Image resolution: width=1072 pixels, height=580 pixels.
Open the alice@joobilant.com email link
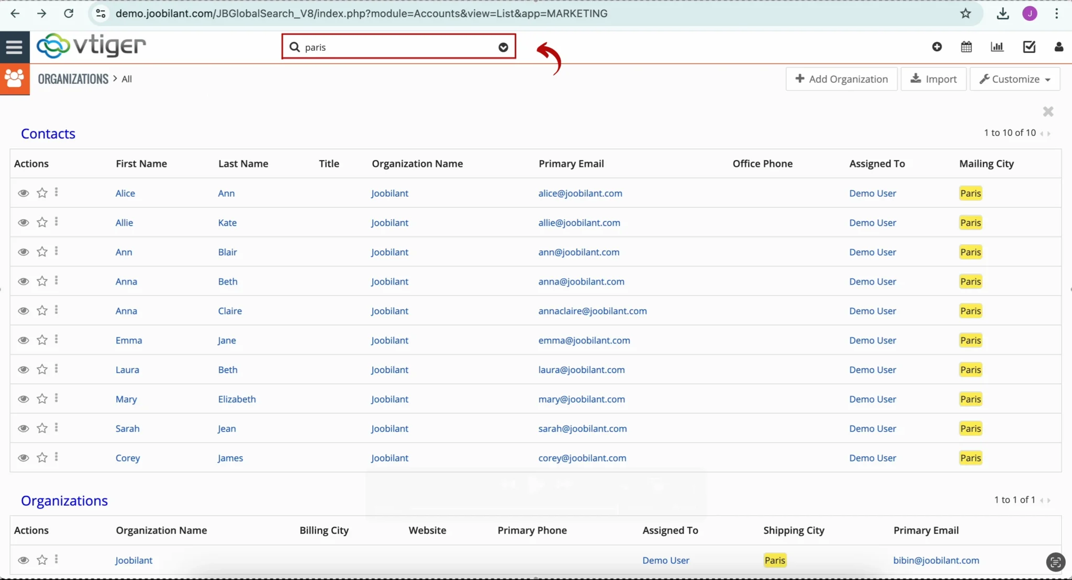(x=580, y=192)
